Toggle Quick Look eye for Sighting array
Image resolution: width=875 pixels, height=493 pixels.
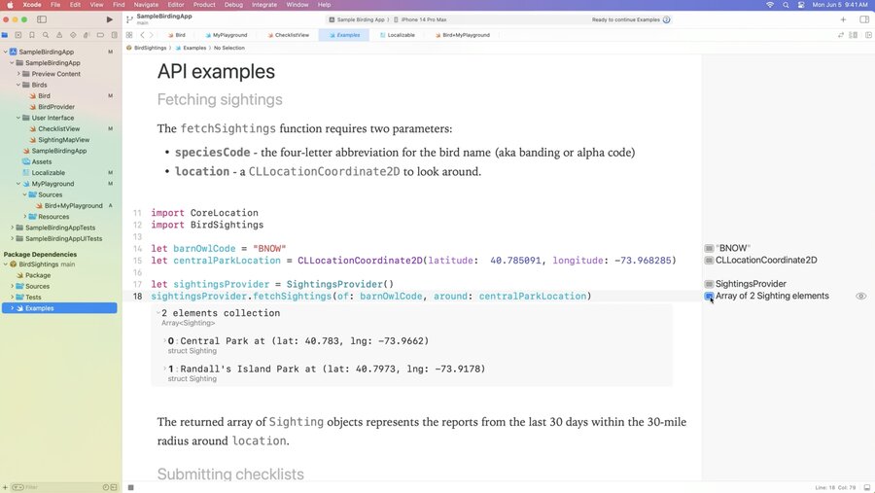[861, 297]
